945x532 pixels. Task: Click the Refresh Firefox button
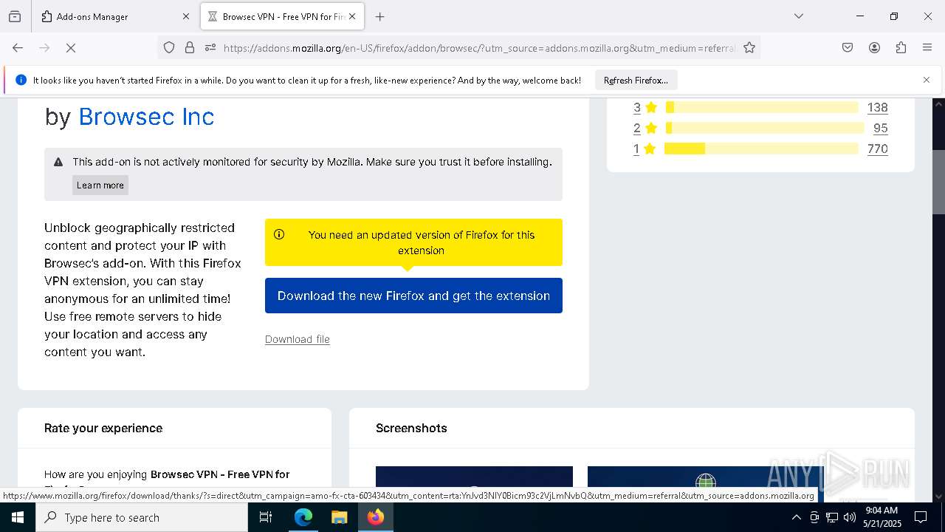pos(636,80)
